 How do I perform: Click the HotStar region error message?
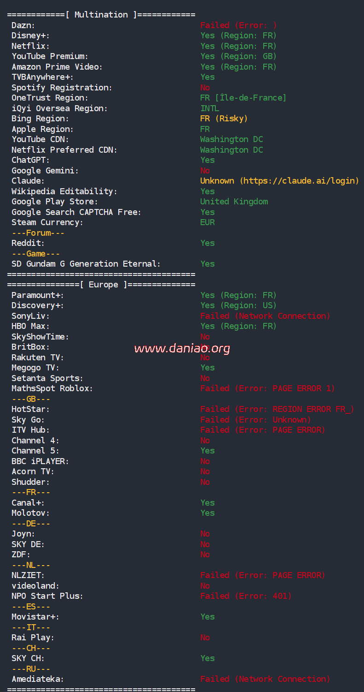[277, 409]
